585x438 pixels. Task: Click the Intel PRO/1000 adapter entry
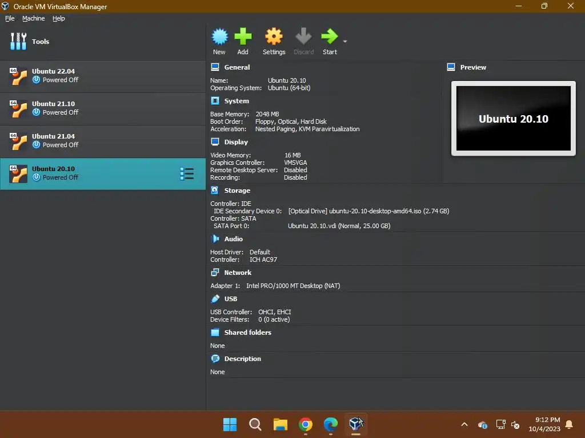(293, 286)
